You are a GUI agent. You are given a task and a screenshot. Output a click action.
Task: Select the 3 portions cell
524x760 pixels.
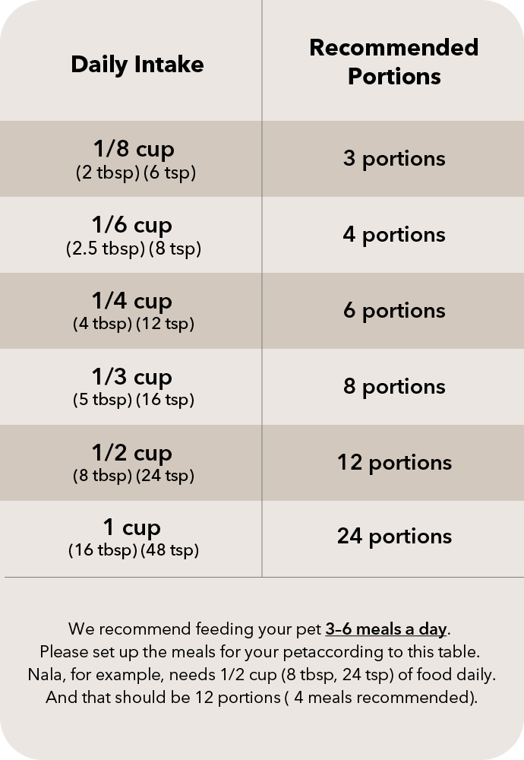click(x=393, y=159)
